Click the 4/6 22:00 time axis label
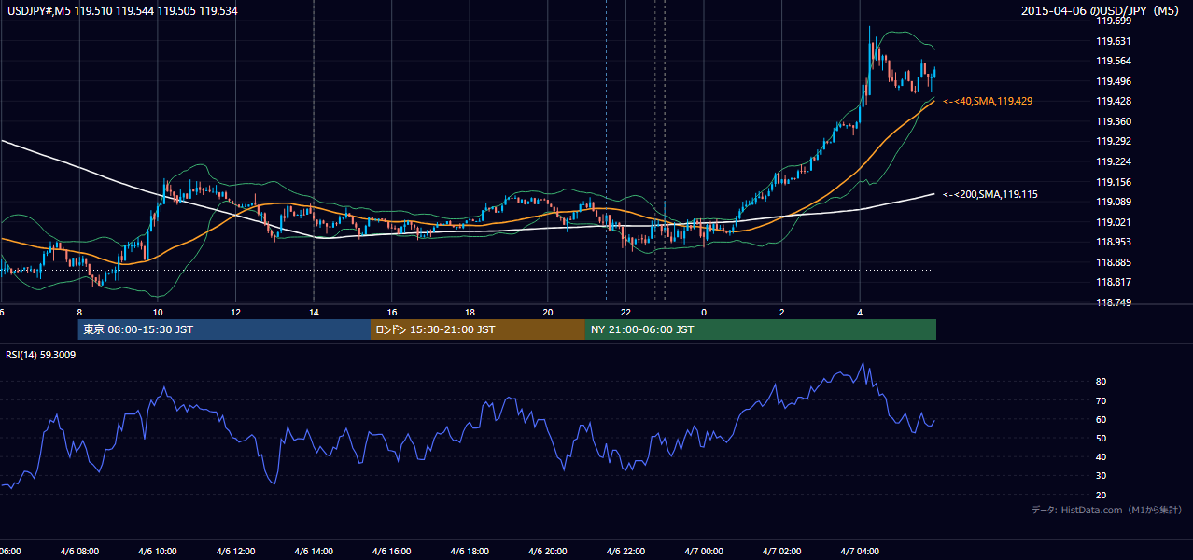 click(625, 552)
